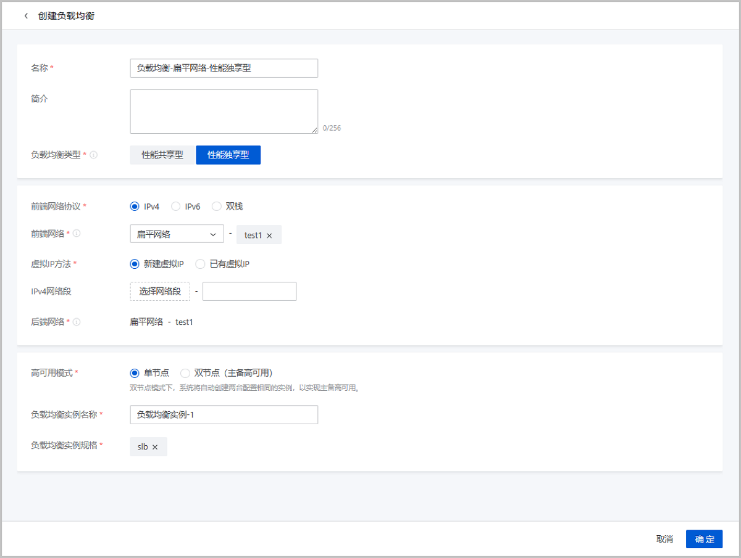The height and width of the screenshot is (558, 741).
Task: Select the IPv6 protocol radio button
Action: [176, 207]
